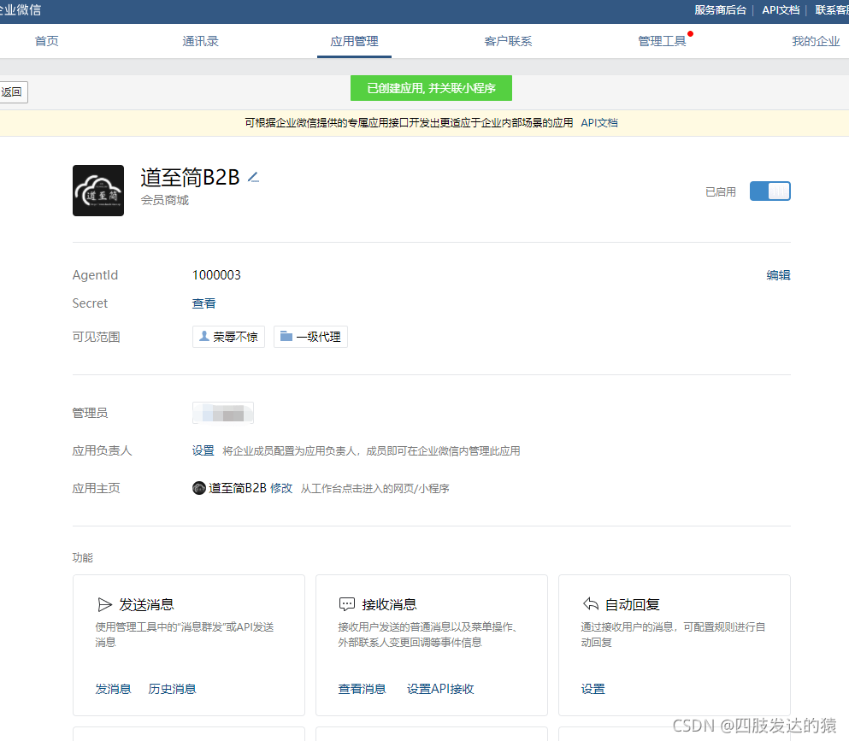Open API文档 link in the yellow banner
Screen dimensions: 849x741
click(598, 123)
